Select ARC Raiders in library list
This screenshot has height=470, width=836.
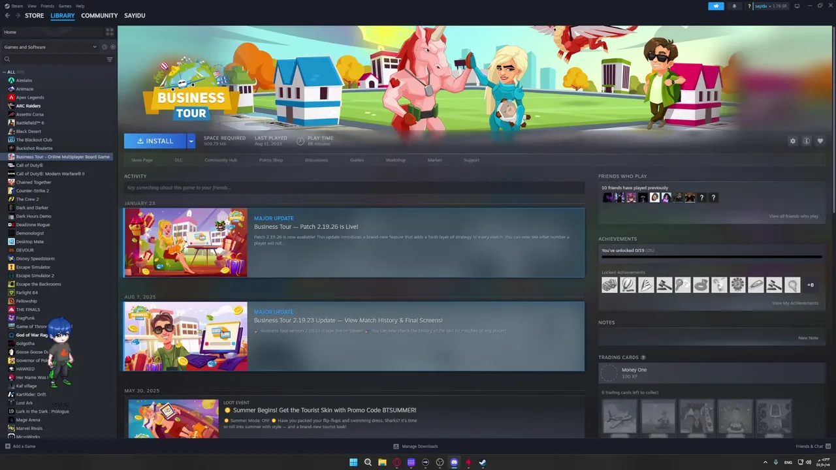pyautogui.click(x=28, y=106)
